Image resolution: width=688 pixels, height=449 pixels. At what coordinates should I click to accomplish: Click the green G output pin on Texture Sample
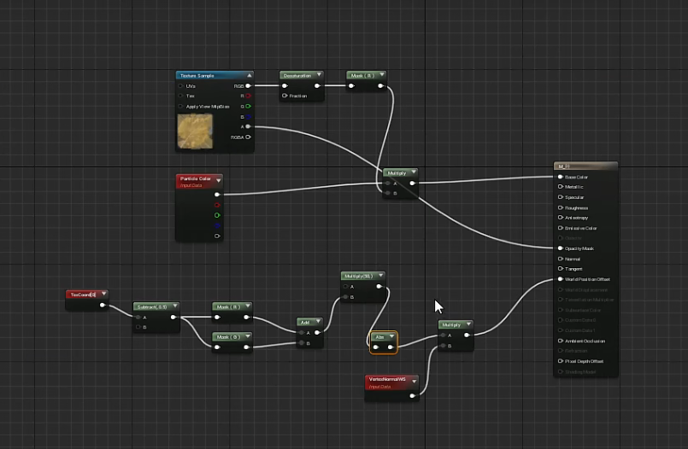click(249, 107)
